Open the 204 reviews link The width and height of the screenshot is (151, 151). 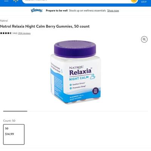tap(24, 33)
